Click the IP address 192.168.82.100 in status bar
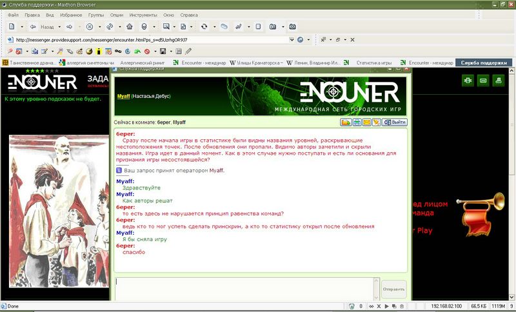516x312 pixels. pyautogui.click(x=446, y=306)
